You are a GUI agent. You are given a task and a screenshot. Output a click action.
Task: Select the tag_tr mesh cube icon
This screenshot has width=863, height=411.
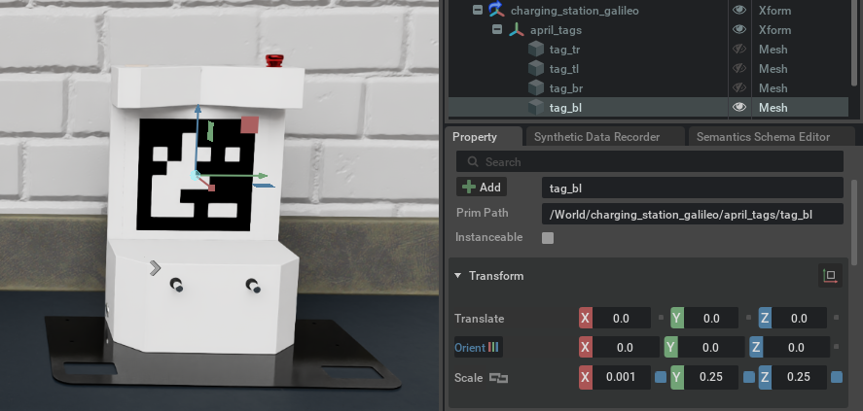coord(536,50)
